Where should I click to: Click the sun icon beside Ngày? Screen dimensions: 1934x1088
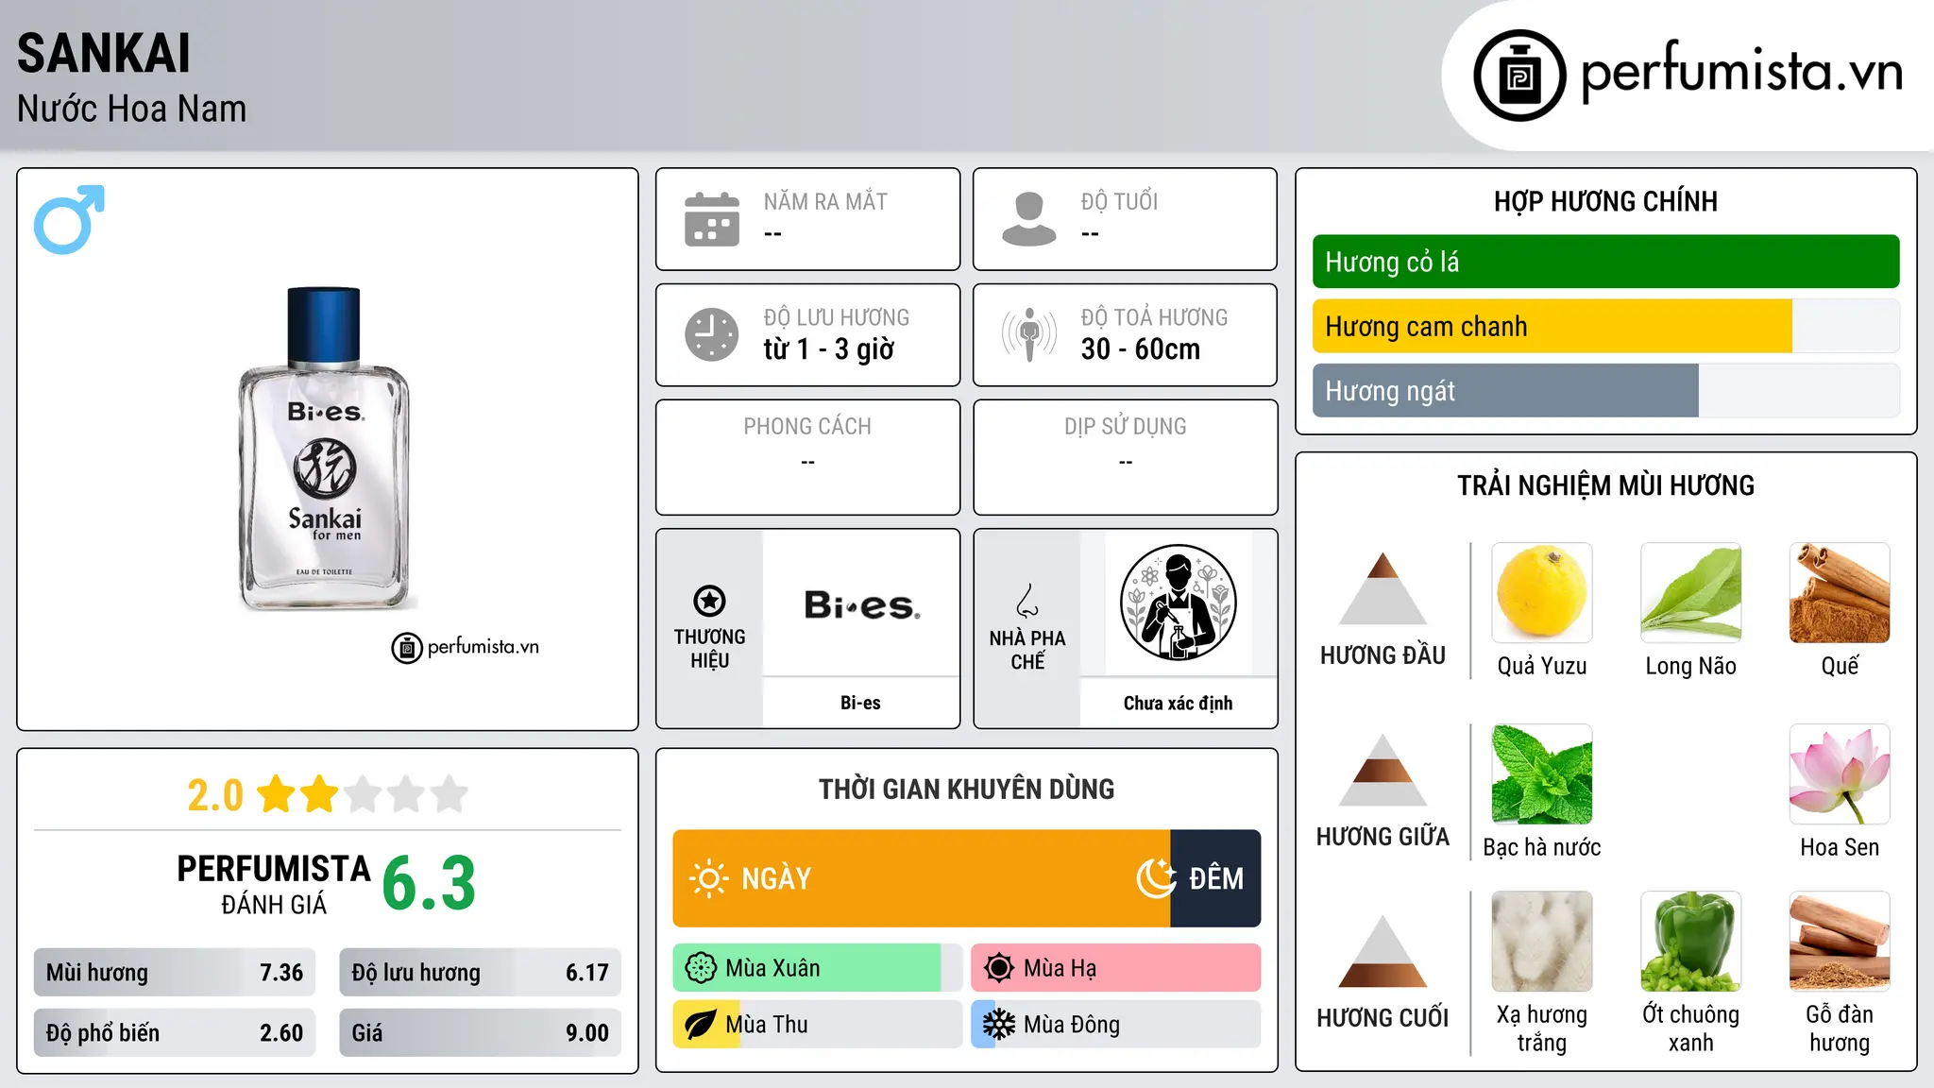[708, 878]
